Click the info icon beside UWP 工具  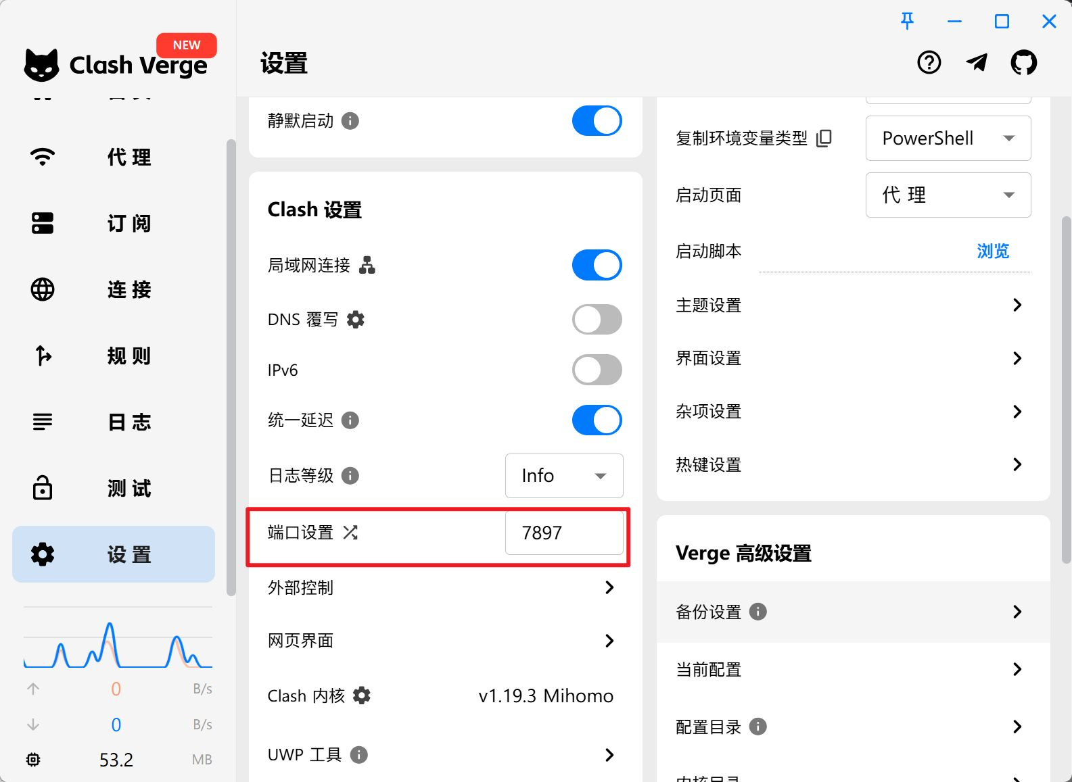tap(358, 755)
